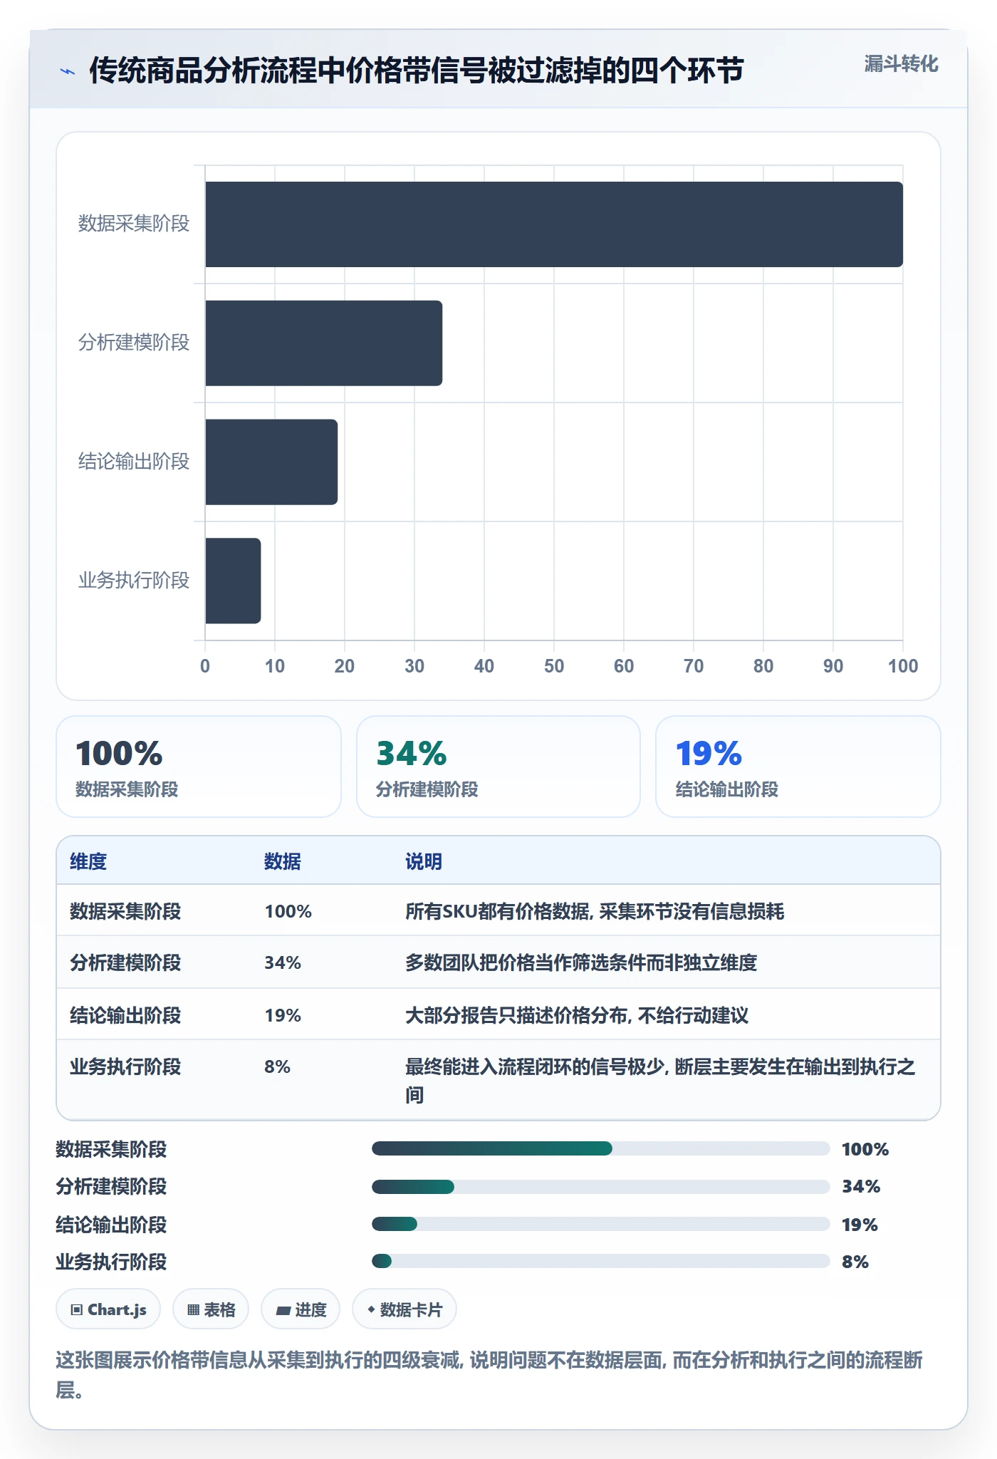Viewport: 997px width, 1459px height.
Task: Click 所有SKU都有价格数据 description text
Action: (595, 911)
